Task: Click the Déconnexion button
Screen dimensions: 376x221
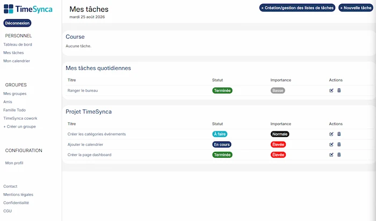Action: tap(17, 23)
